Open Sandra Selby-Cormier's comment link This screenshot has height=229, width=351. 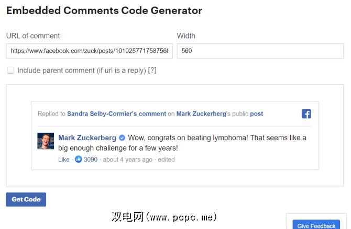point(117,114)
